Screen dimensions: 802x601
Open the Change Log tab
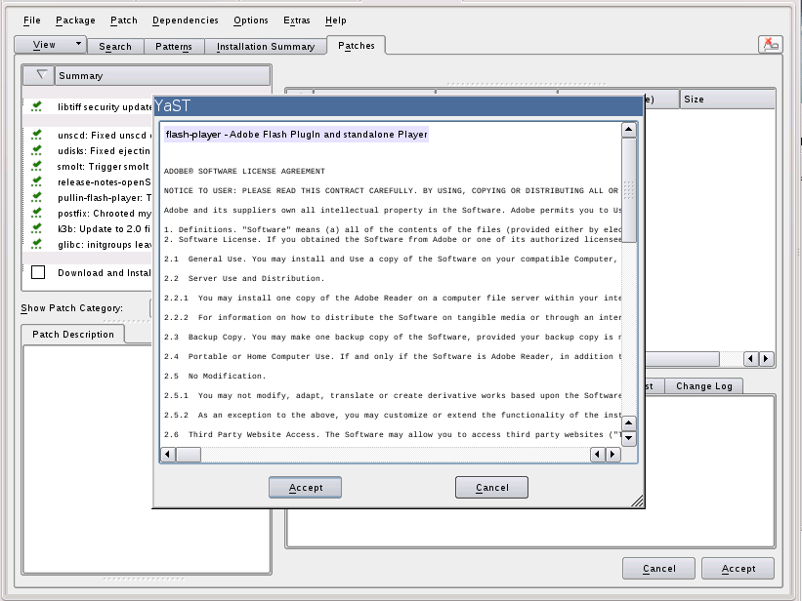[703, 385]
